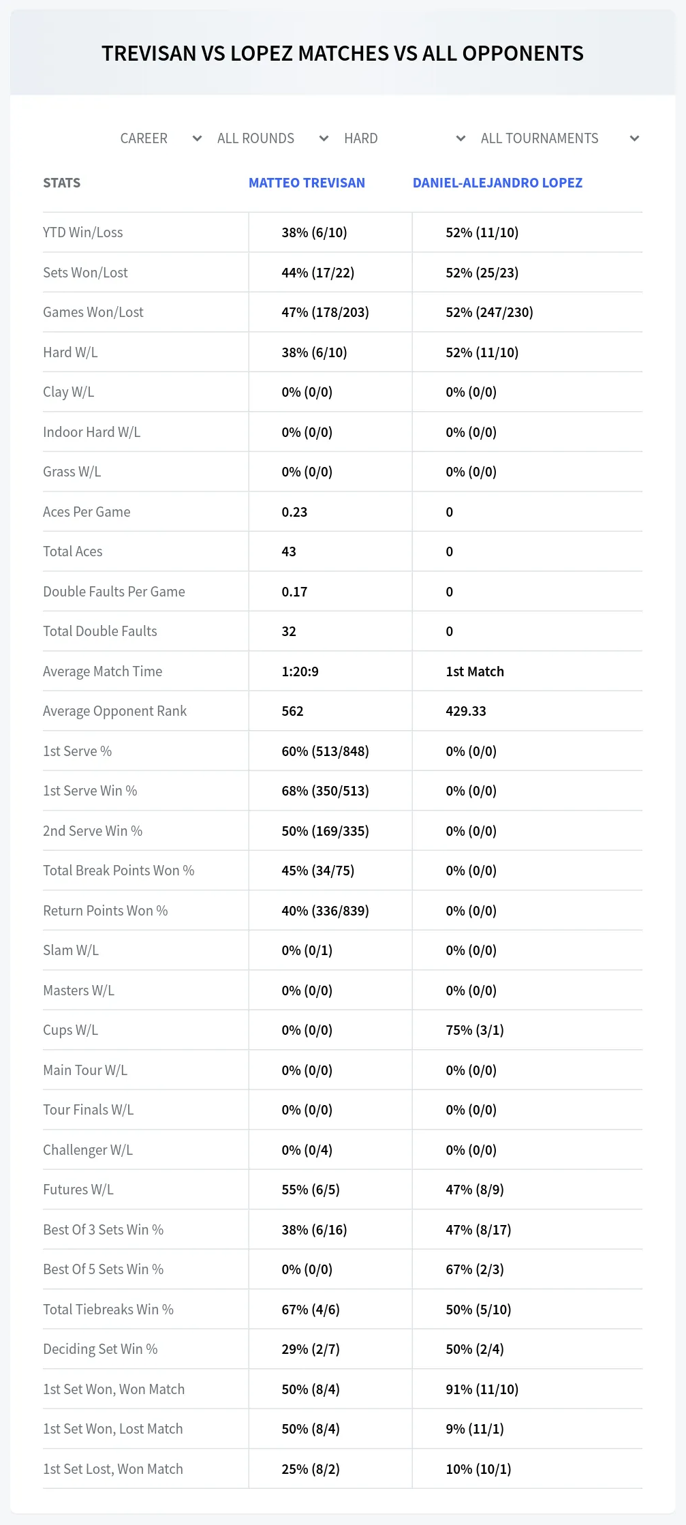686x1525 pixels.
Task: Click the Average Opponent Rank label
Action: pos(114,711)
